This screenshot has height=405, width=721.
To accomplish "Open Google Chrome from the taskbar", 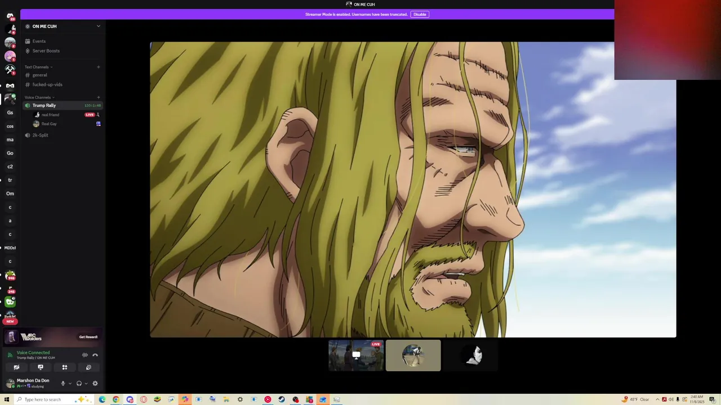I will point(116,399).
